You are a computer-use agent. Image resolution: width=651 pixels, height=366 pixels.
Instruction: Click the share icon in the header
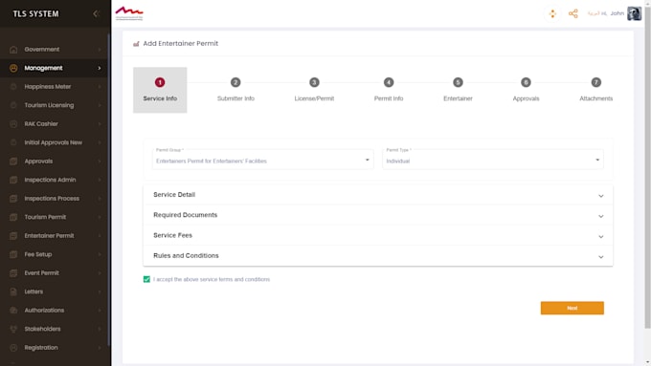572,13
